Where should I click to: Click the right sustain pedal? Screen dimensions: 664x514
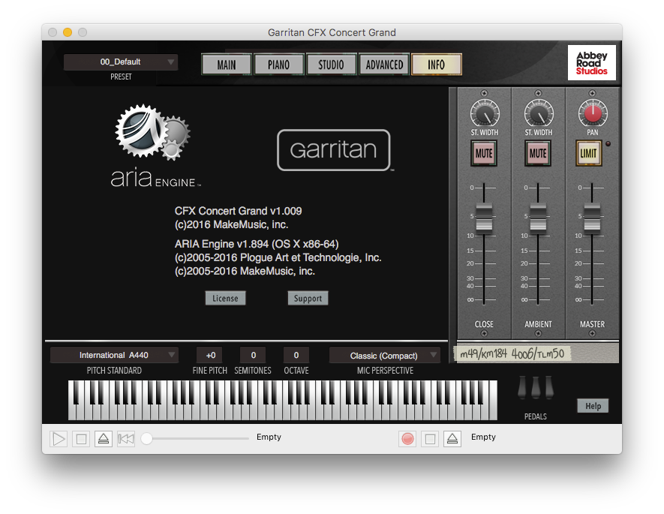(x=549, y=387)
